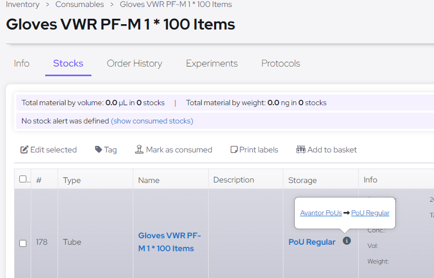
Task: Switch to the Info tab
Action: tap(22, 63)
